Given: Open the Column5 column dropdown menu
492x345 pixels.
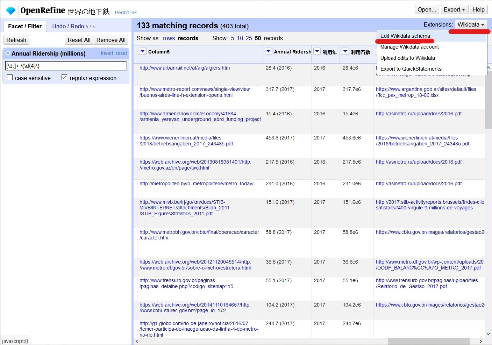Looking at the screenshot, I should click(x=143, y=51).
